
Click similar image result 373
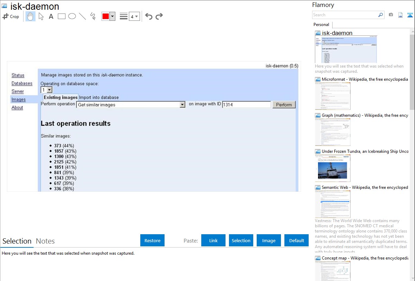64,146
